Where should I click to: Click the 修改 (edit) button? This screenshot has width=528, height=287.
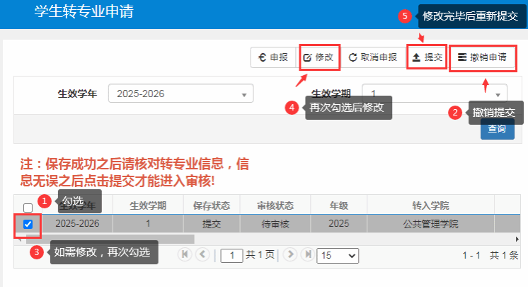click(318, 57)
